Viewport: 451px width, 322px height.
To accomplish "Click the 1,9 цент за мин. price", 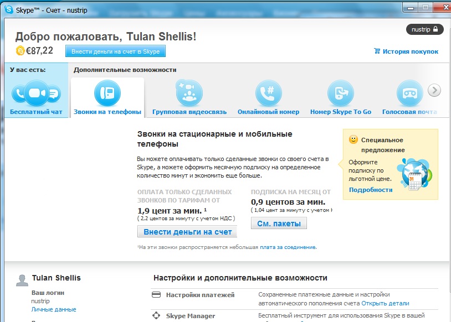I will click(172, 211).
